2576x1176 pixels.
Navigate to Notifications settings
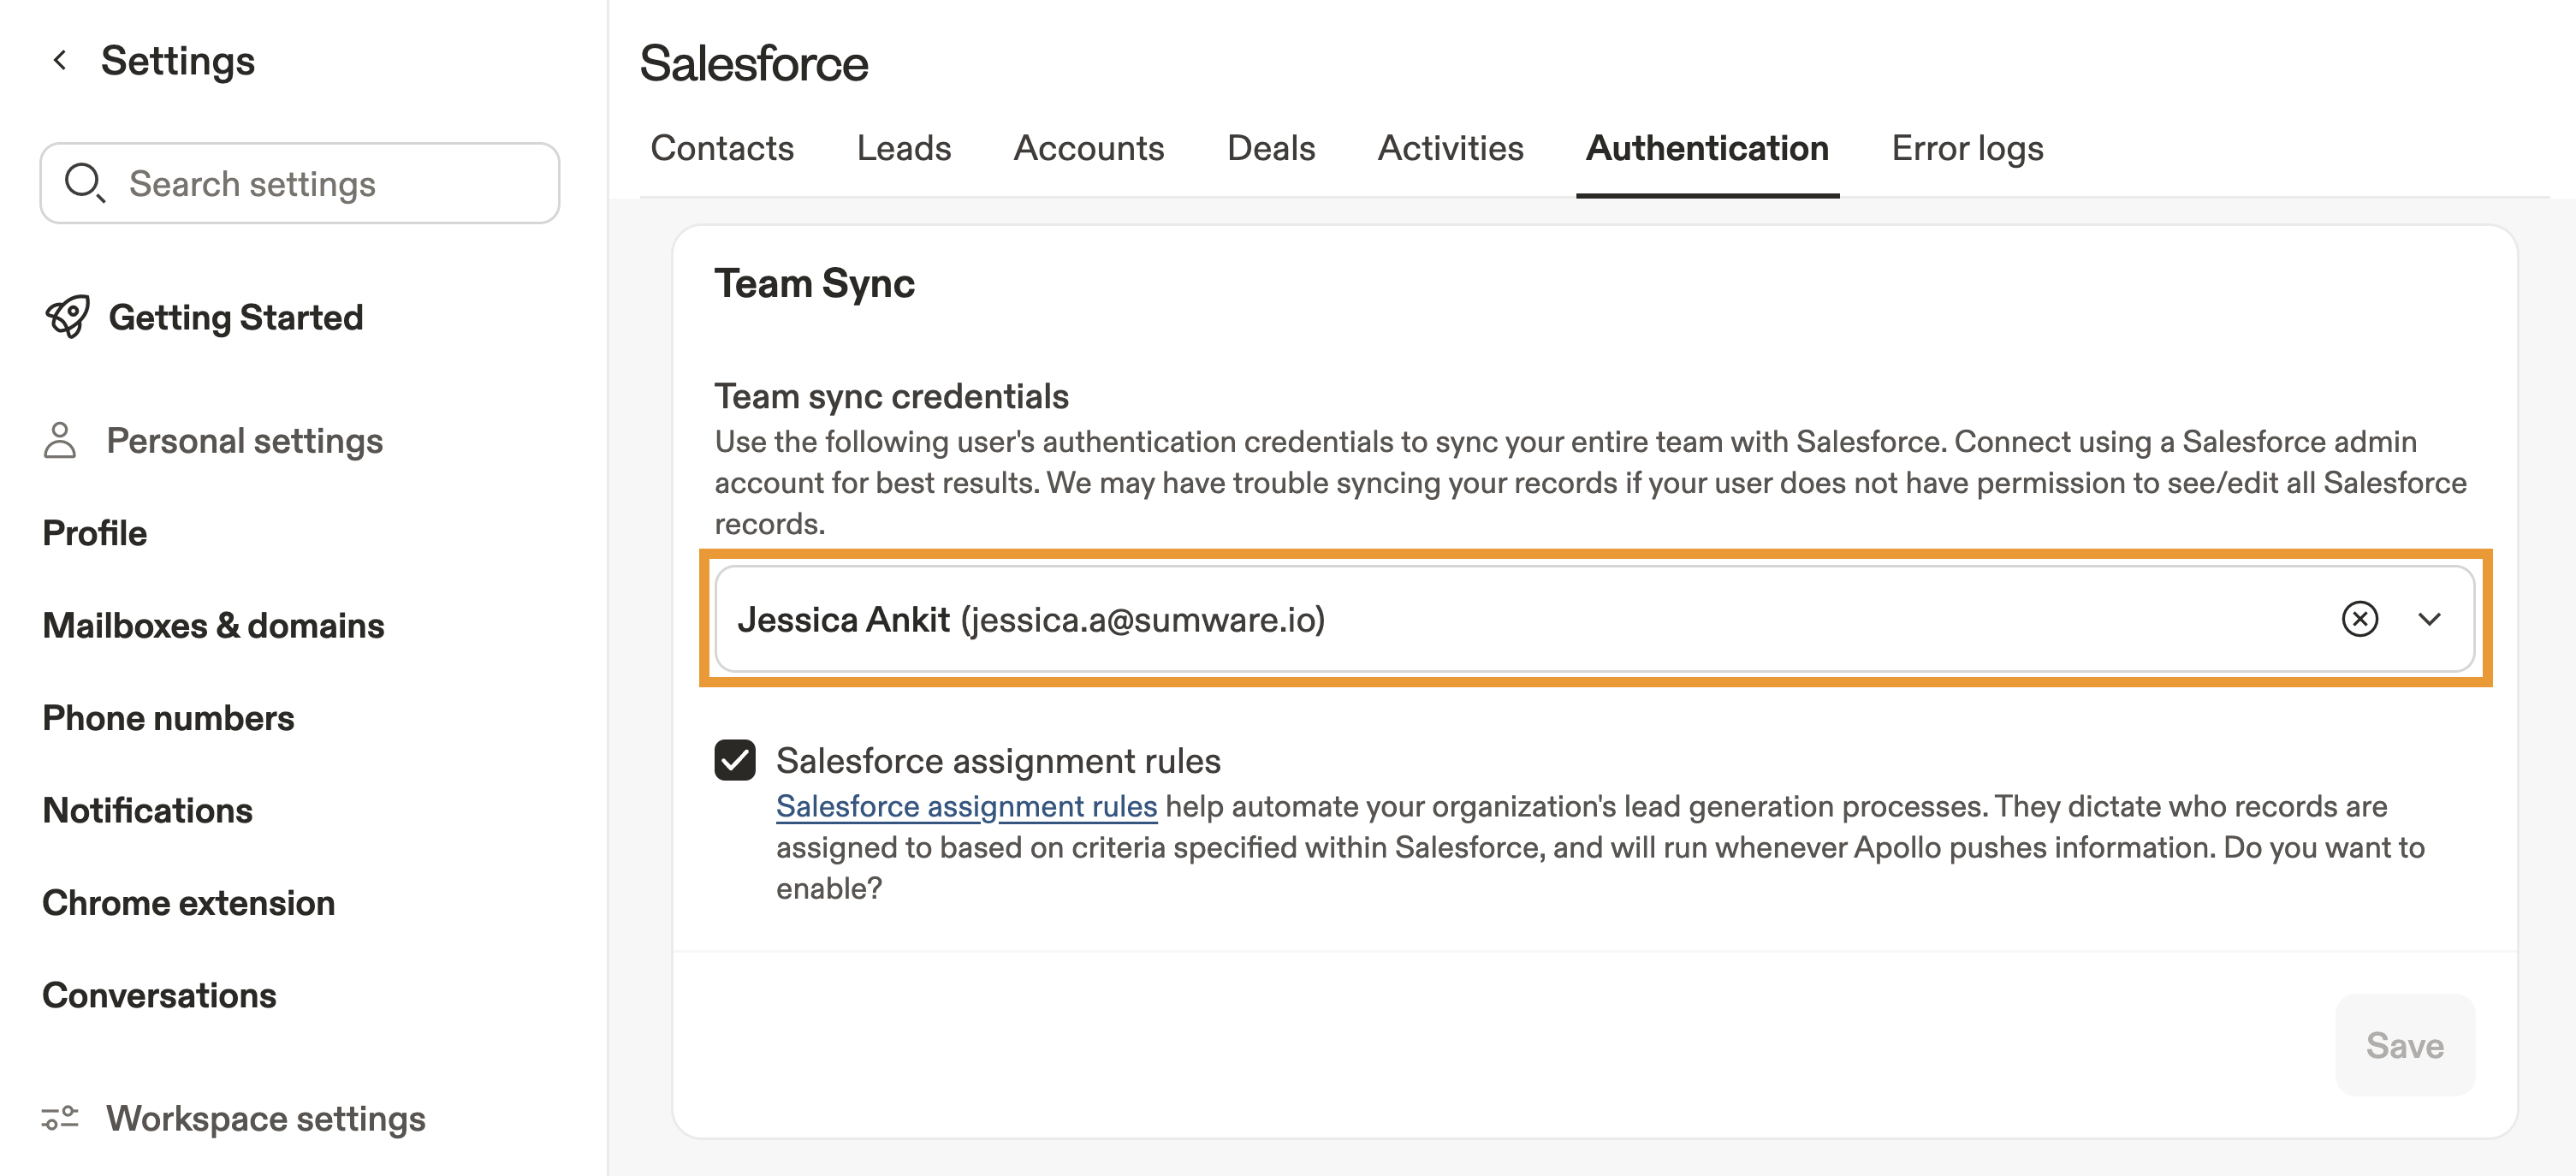[147, 810]
